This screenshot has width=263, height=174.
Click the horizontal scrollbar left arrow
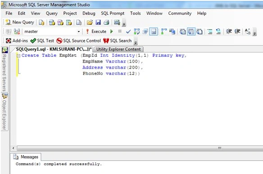(13, 148)
